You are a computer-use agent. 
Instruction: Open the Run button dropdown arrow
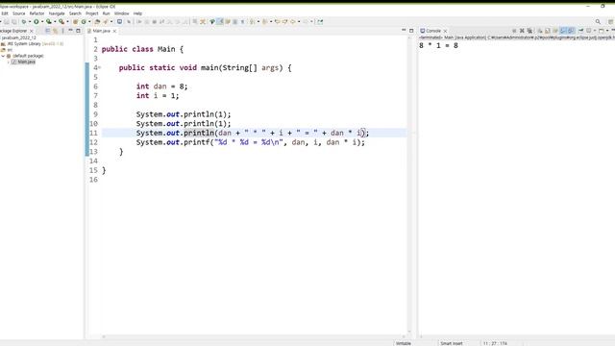[x=42, y=21]
